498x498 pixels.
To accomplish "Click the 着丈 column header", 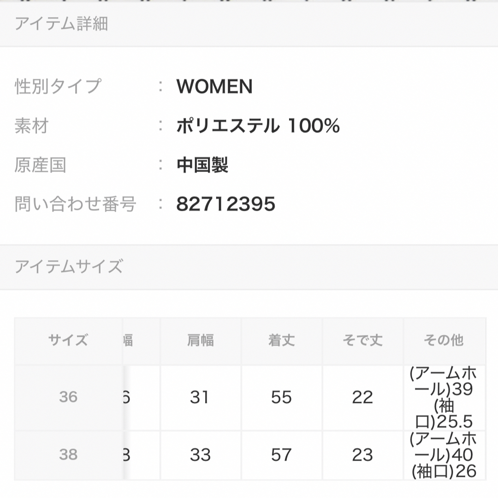I will [282, 340].
